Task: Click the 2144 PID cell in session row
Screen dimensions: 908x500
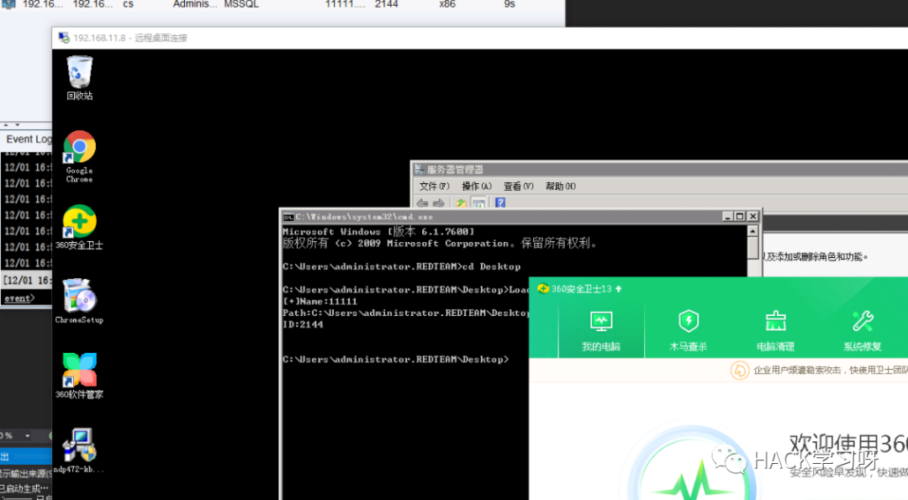Action: (x=386, y=5)
